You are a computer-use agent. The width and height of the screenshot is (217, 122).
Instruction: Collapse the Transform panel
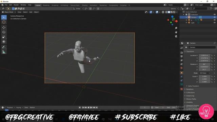190,52
